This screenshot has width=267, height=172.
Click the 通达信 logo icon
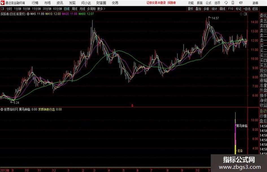tap(2, 3)
